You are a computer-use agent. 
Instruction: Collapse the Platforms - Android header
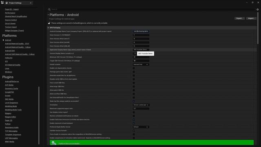(48, 15)
